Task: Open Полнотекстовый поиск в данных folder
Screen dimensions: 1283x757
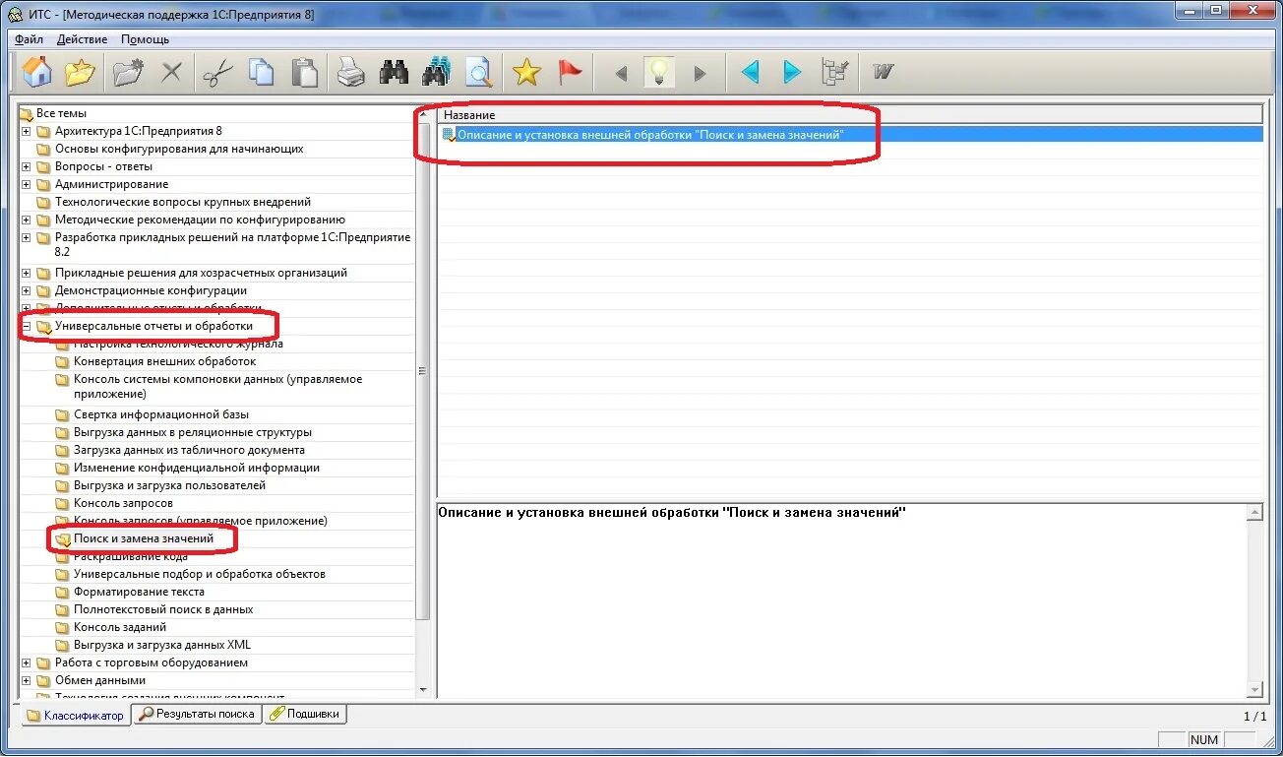Action: [x=163, y=609]
